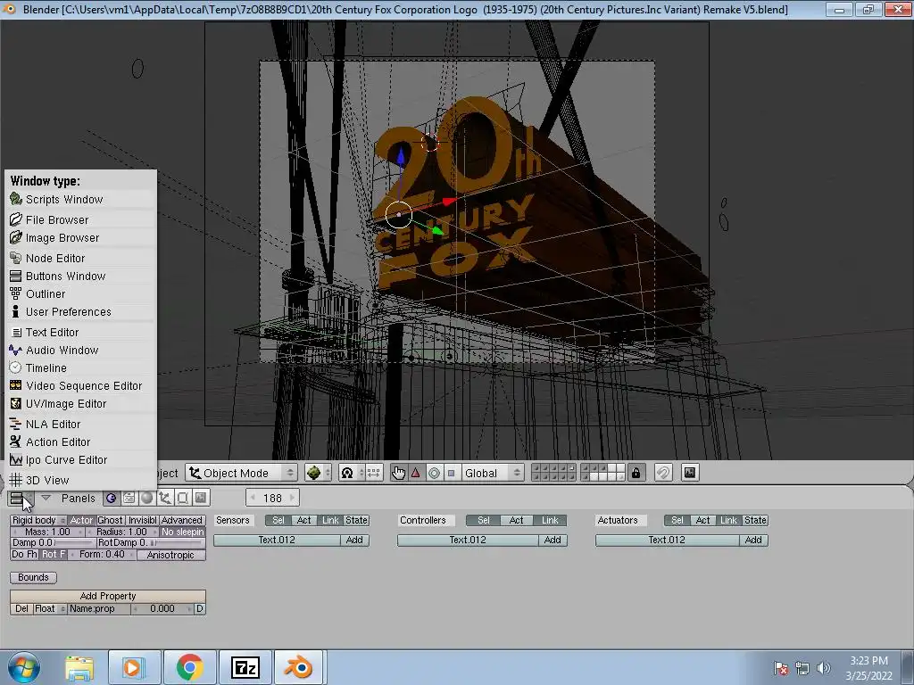
Task: Click the lock layers to scene icon
Action: point(636,473)
